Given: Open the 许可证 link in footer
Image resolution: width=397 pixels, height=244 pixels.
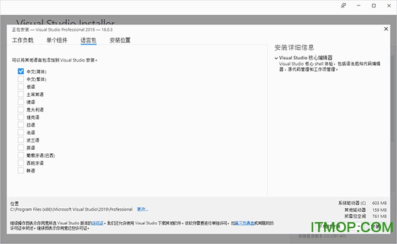Looking at the screenshot, I should click(x=97, y=223).
